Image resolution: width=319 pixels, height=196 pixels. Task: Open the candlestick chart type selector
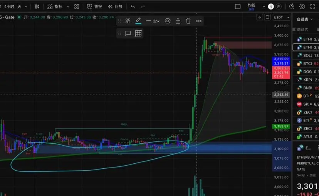37,7
